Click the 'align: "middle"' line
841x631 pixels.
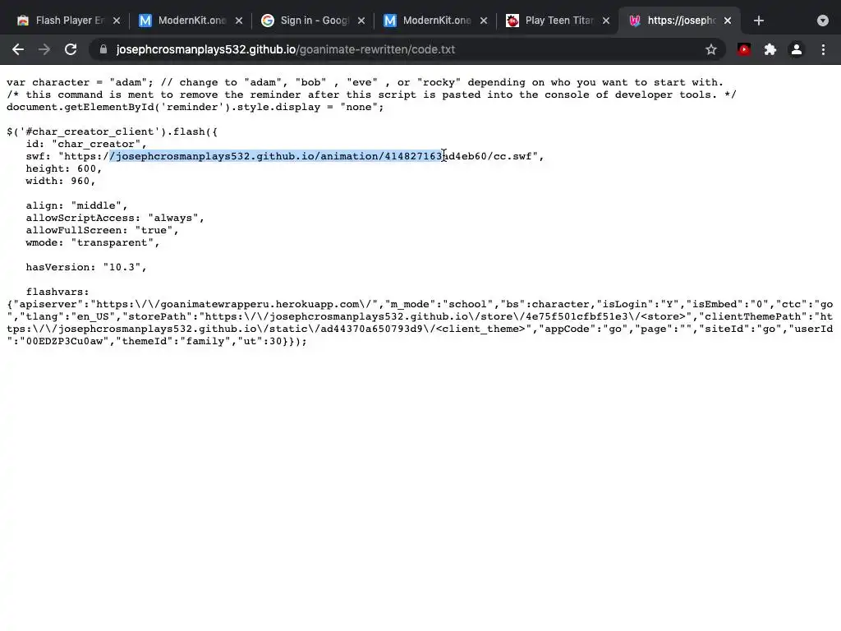click(76, 205)
